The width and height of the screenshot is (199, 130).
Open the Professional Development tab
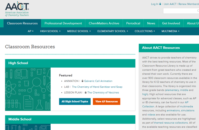click(63, 23)
